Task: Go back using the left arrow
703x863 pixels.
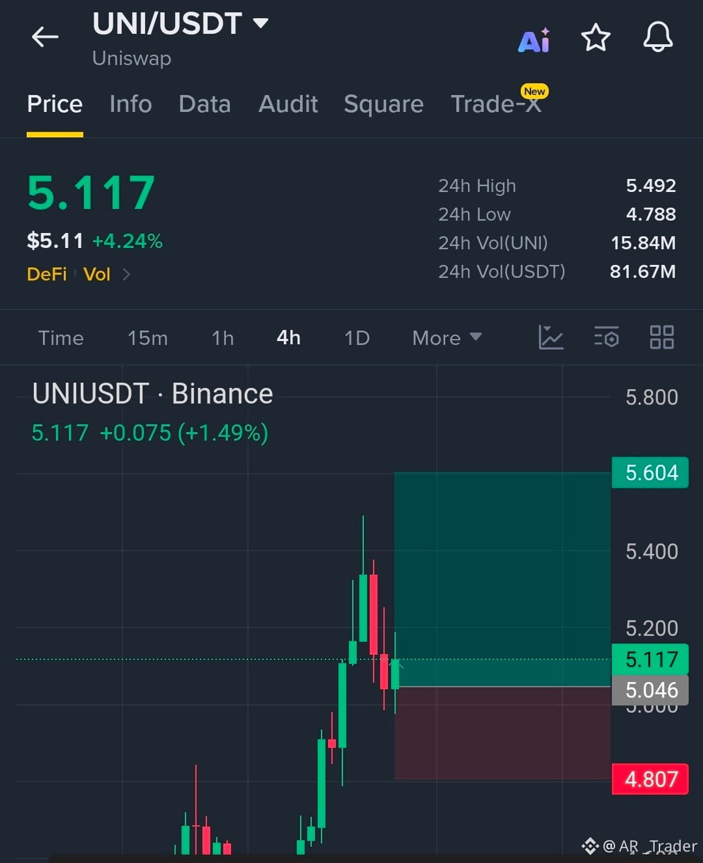Action: (45, 37)
